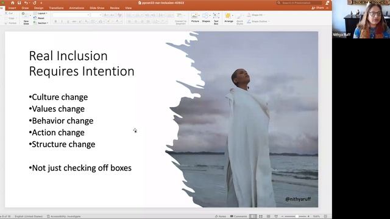
Task: Toggle the Comments pane
Action: (238, 217)
